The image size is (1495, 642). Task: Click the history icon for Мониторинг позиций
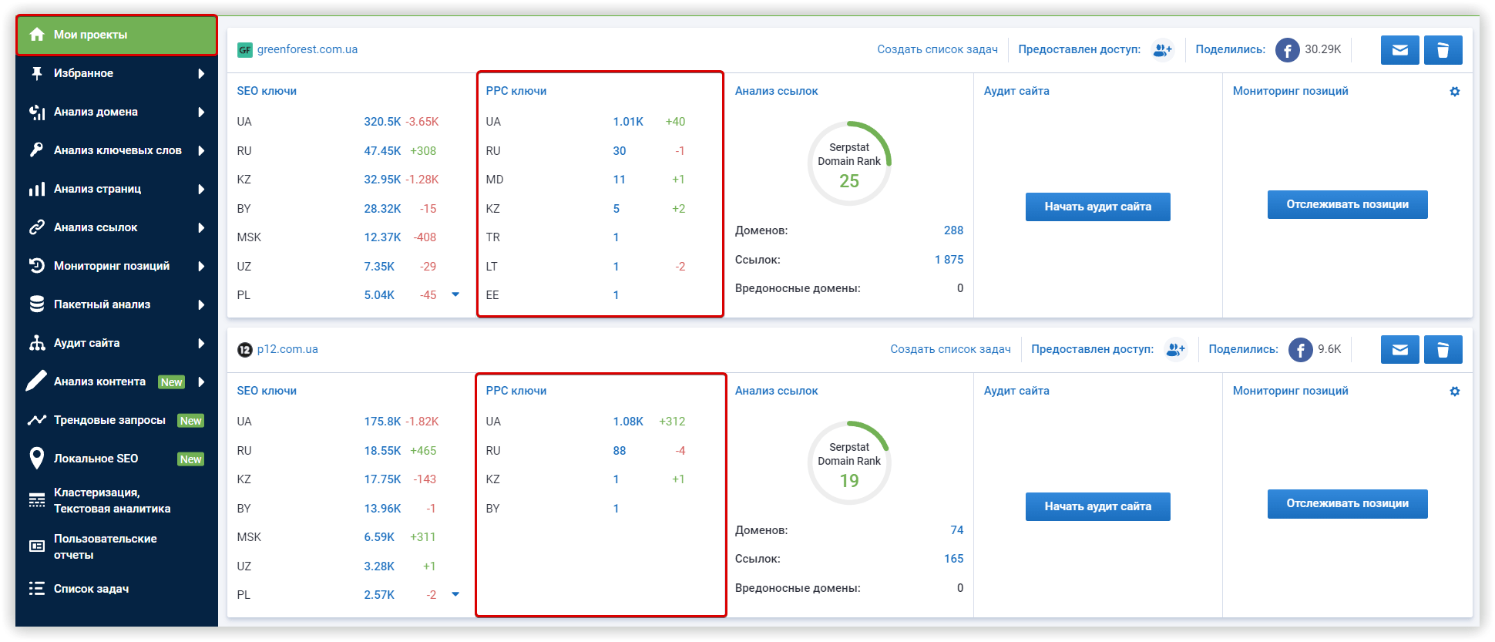pos(37,266)
